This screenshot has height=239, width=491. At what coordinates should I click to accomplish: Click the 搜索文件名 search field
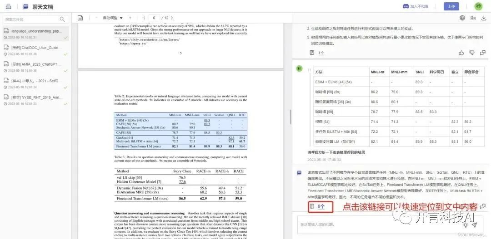[x=35, y=20]
